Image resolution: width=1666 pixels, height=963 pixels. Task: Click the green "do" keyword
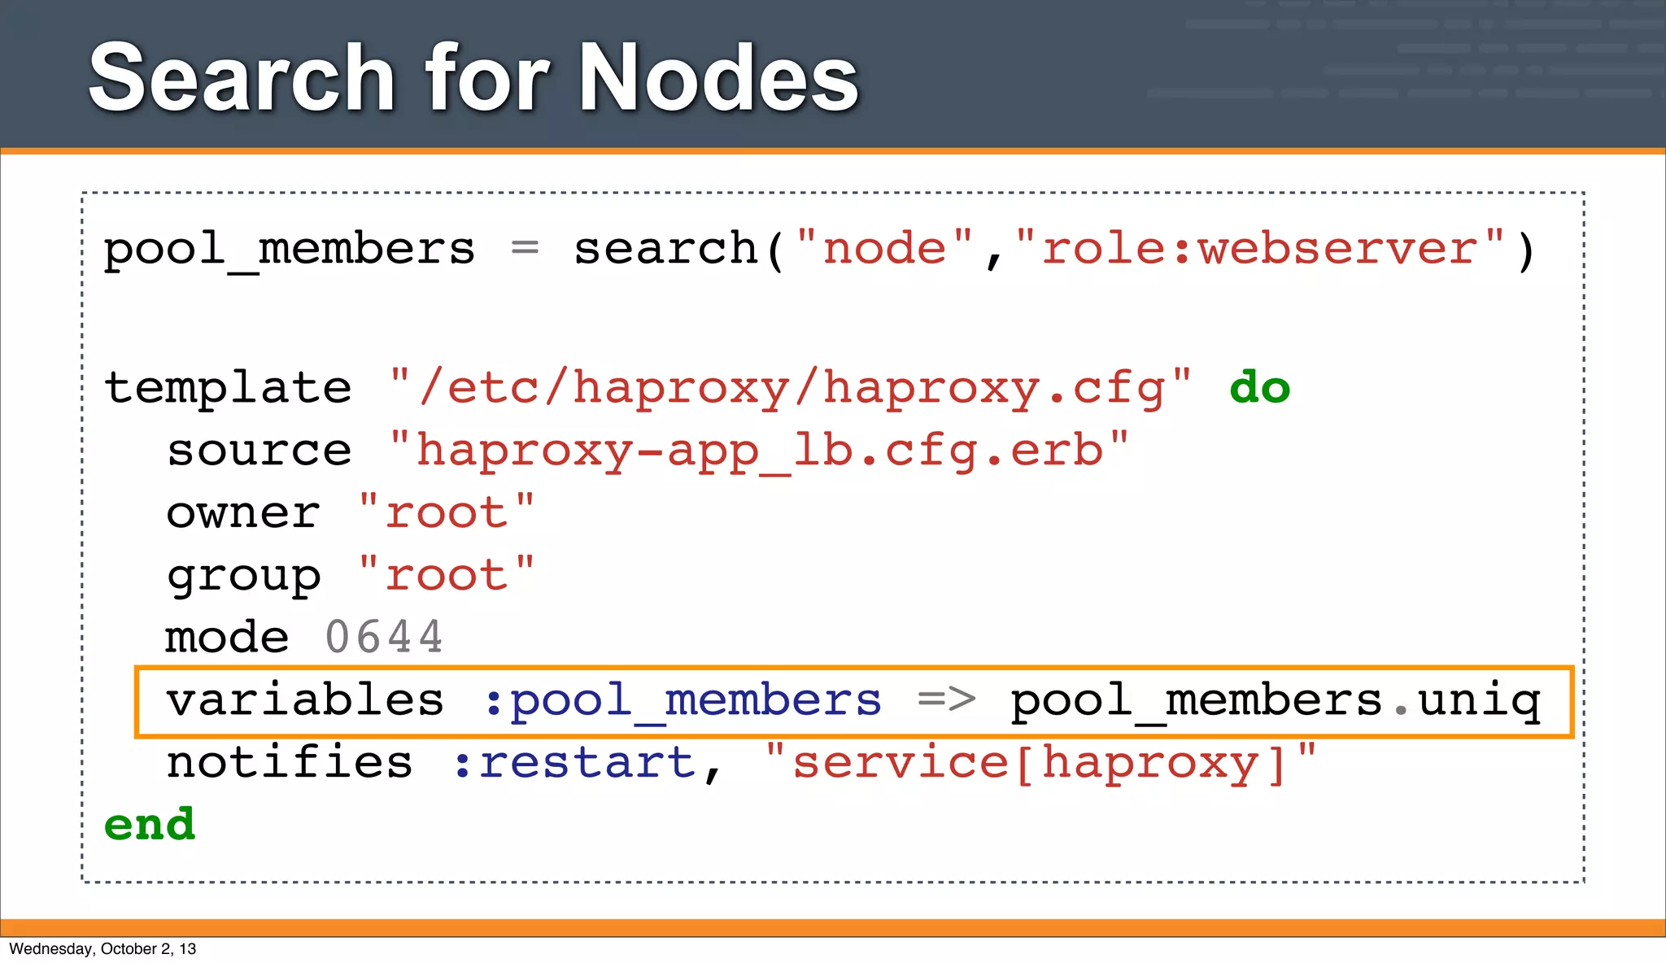pyautogui.click(x=1259, y=387)
